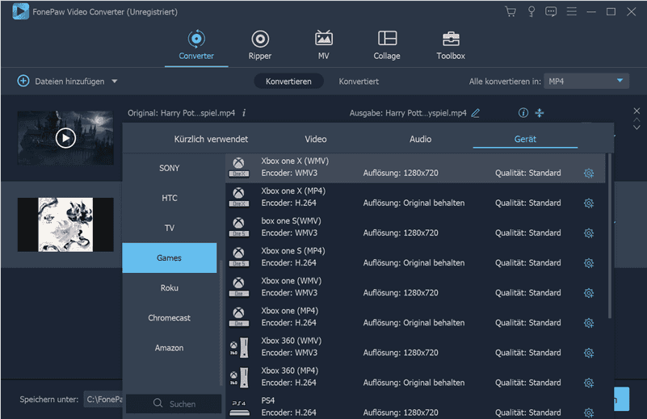The width and height of the screenshot is (647, 419).
Task: Choose Xbox one X (WMV) profile icon
Action: [x=239, y=167]
